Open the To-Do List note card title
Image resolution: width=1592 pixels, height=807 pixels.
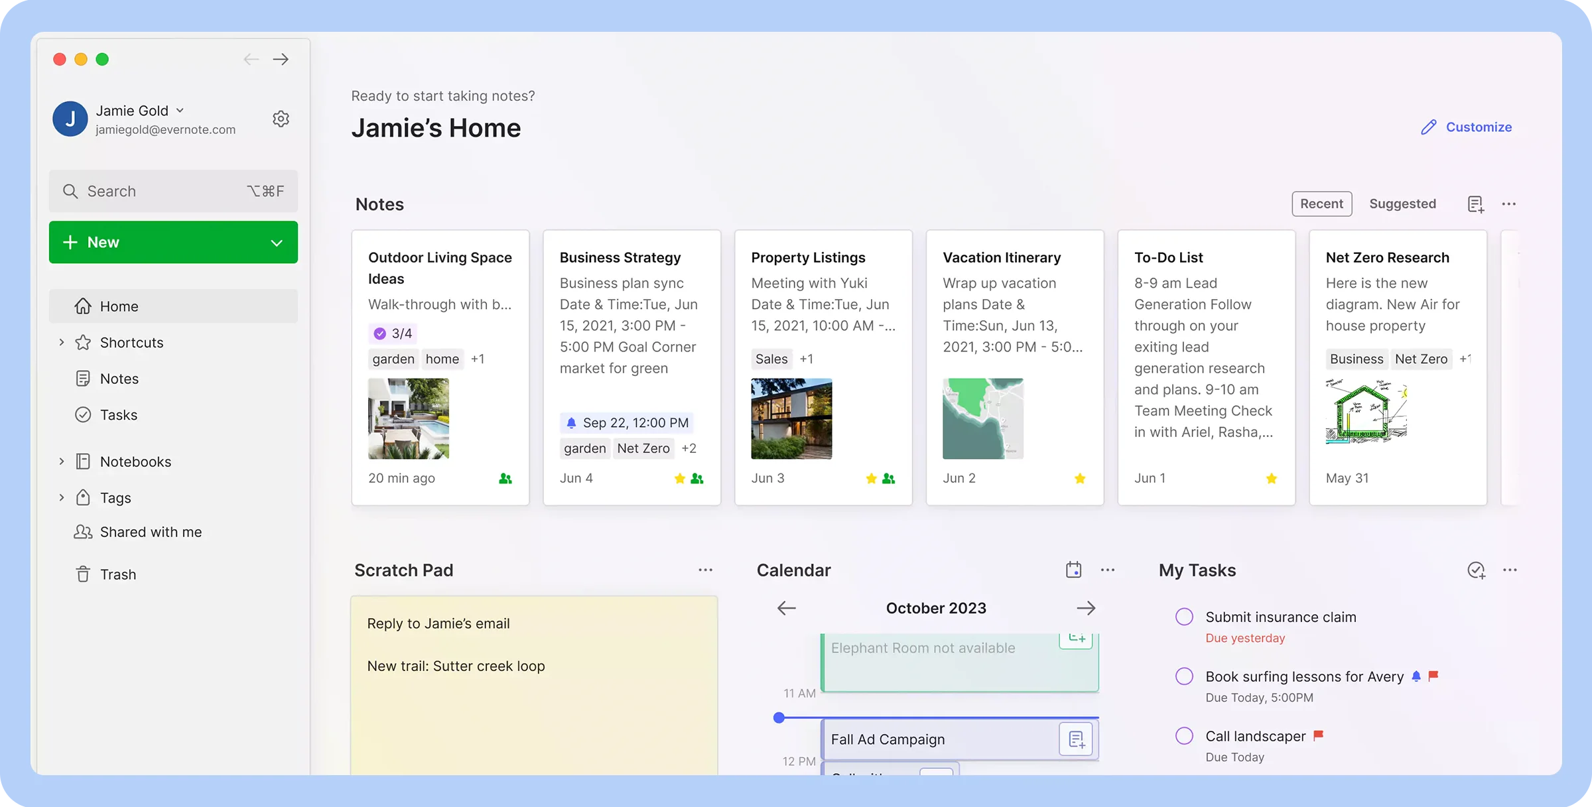pyautogui.click(x=1169, y=257)
